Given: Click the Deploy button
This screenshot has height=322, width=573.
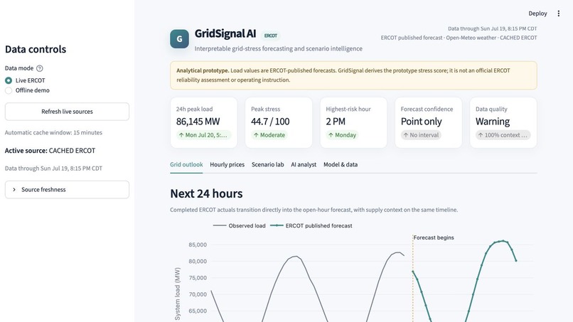Looking at the screenshot, I should 537,14.
